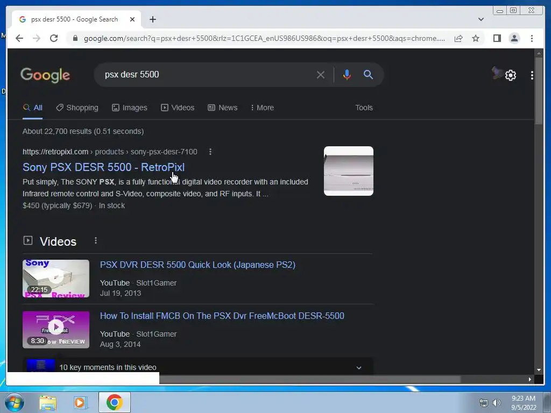Image resolution: width=551 pixels, height=413 pixels.
Task: Play the 8:30 FreeMcBoot video thumbnail
Action: tap(56, 330)
